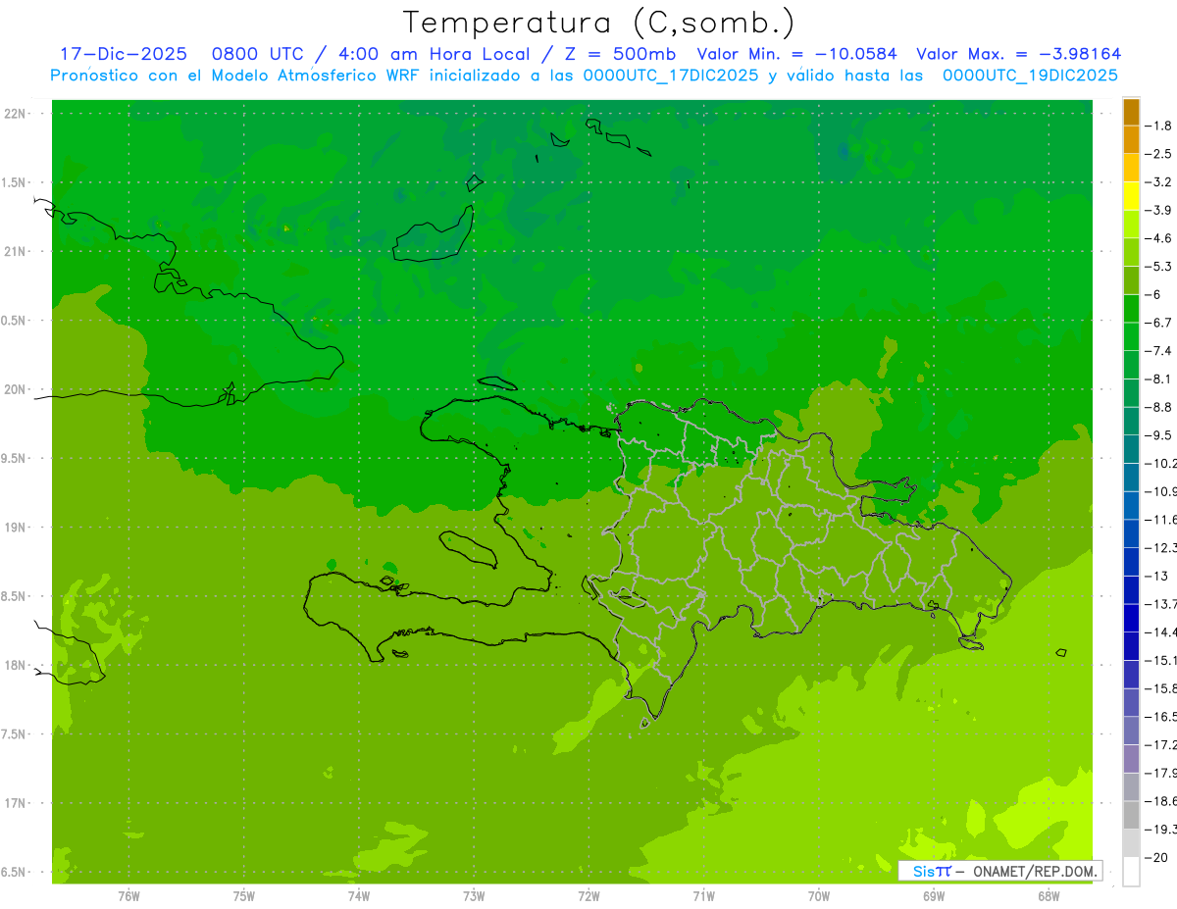1177x909 pixels.
Task: Click the '68W' longitude label
Action: pyautogui.click(x=1049, y=895)
